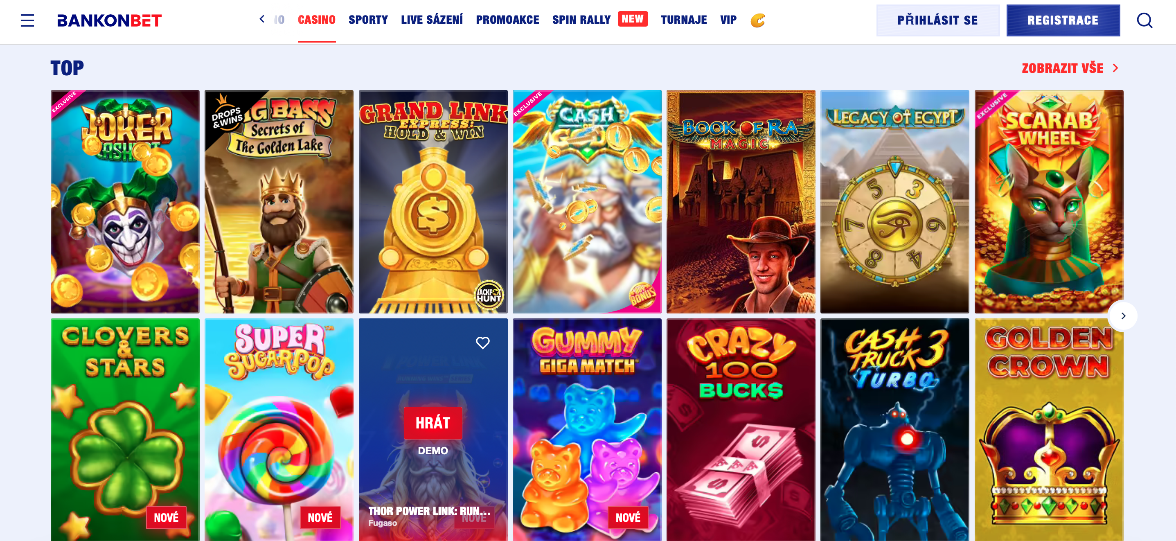
Task: Click the BankOnBet logo
Action: [109, 20]
